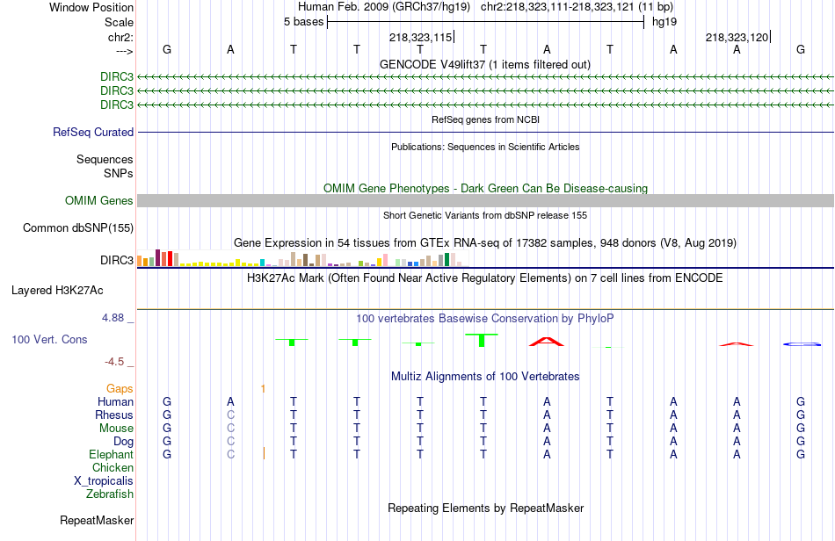835x541 pixels.
Task: Open RefSeq Curated track settings label
Action: click(93, 132)
